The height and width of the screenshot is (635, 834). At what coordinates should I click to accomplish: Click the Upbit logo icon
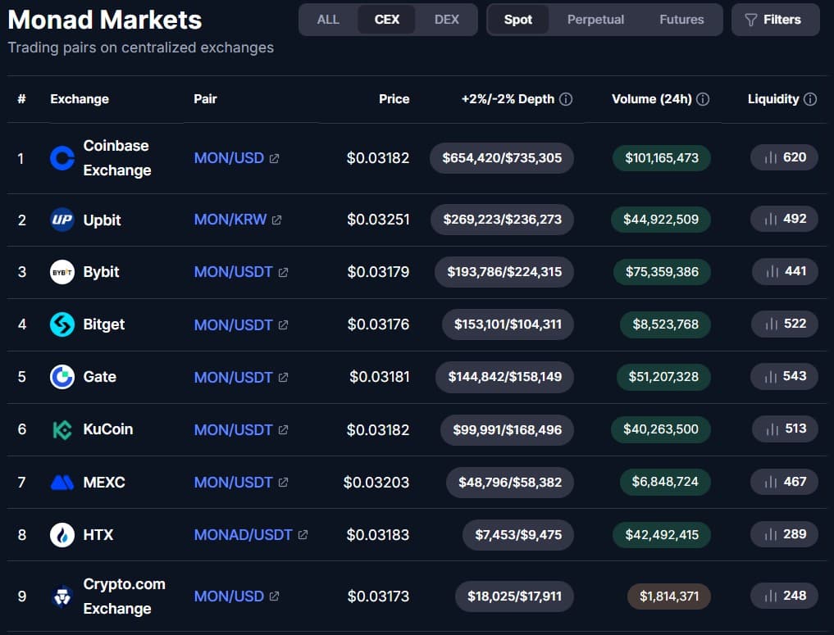(x=62, y=220)
